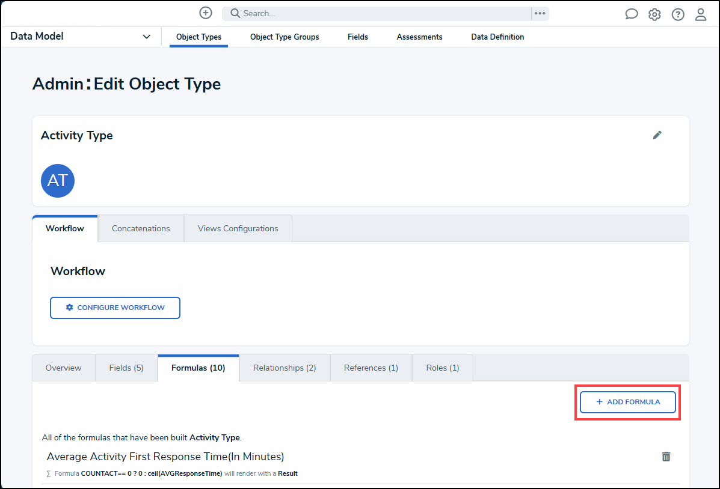Click into the Search input field
This screenshot has width=720, height=489.
(379, 13)
